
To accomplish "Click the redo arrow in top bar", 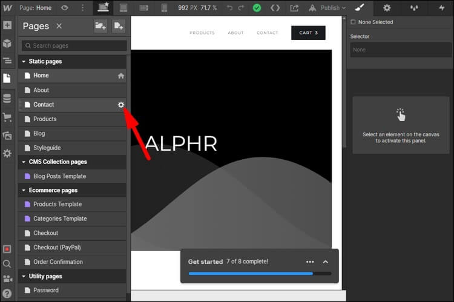I will click(241, 8).
